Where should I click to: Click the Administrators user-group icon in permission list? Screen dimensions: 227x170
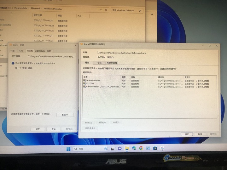click(84, 87)
